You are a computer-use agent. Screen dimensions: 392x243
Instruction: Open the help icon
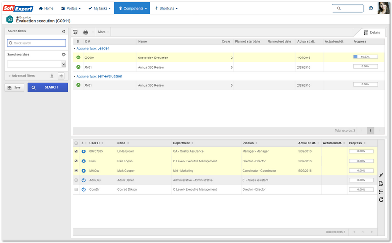[x=371, y=8]
